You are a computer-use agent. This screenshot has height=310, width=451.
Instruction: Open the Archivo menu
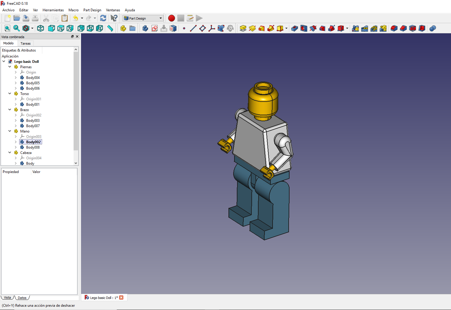click(8, 10)
